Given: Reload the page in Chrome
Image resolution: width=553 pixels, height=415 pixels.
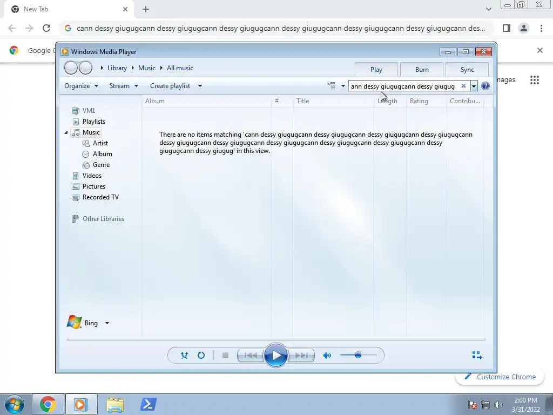Looking at the screenshot, I should tap(46, 28).
